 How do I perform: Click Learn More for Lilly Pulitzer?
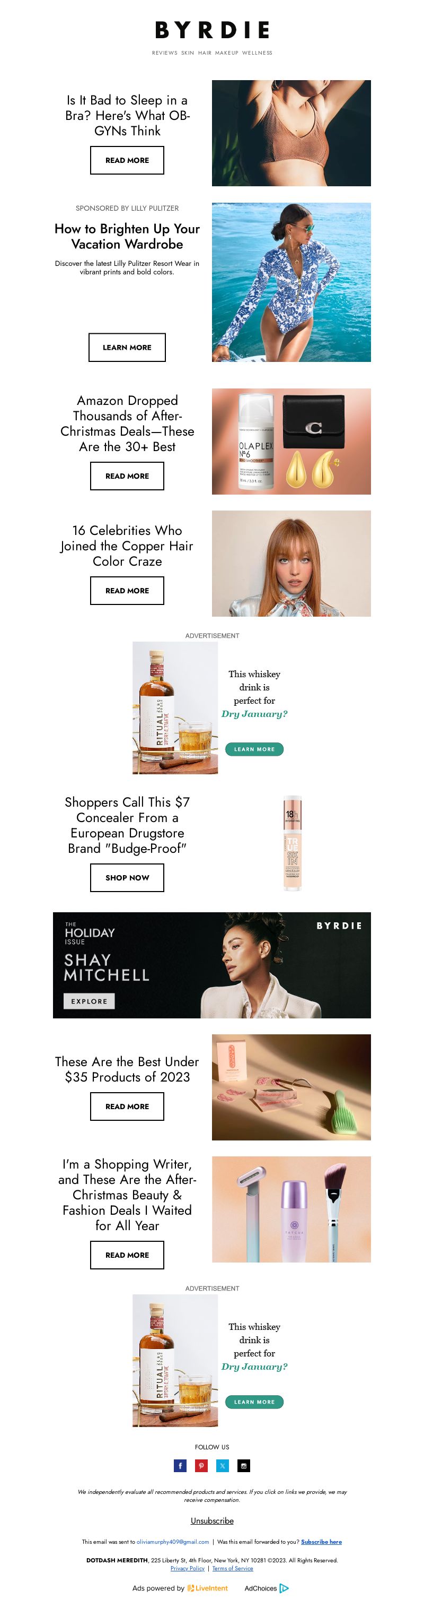(x=127, y=348)
